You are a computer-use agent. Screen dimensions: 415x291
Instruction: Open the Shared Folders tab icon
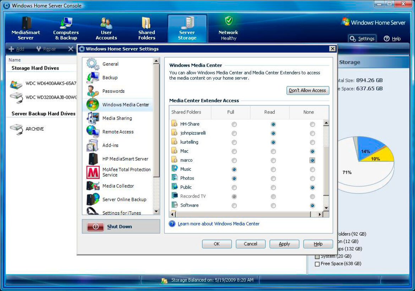pyautogui.click(x=146, y=23)
